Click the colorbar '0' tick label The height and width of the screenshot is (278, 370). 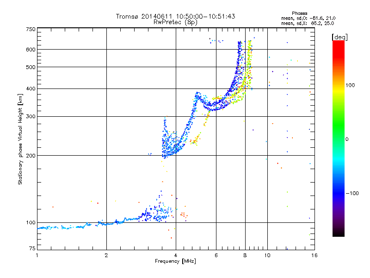(x=346, y=139)
